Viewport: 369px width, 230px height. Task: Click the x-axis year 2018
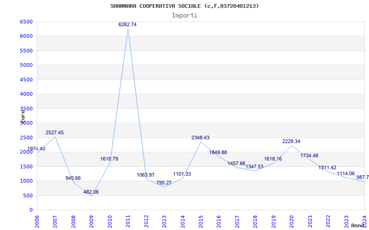[x=256, y=221]
